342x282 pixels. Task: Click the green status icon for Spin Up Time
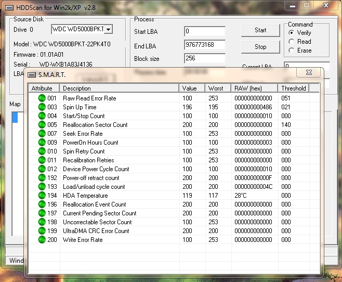click(42, 107)
